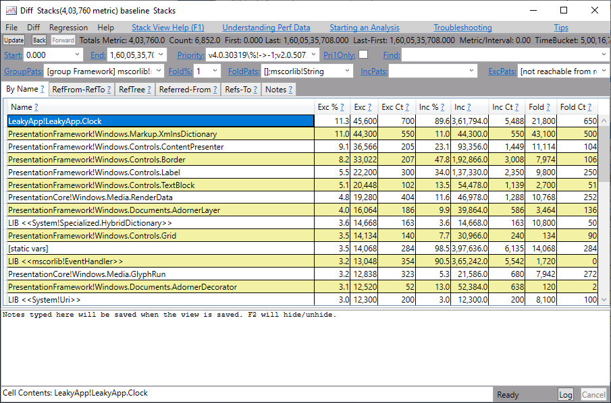Switch to the Refs-To tab
Screen dimensions: 611x403
tap(241, 90)
